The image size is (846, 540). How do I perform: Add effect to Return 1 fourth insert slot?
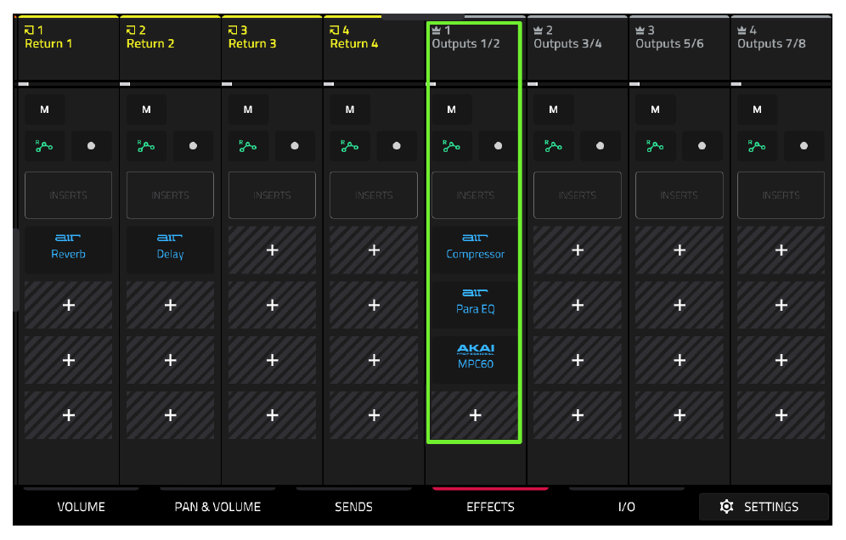pyautogui.click(x=69, y=415)
